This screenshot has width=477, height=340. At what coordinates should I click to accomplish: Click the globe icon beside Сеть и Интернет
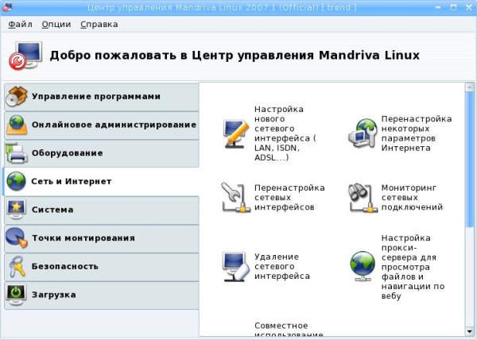[16, 181]
